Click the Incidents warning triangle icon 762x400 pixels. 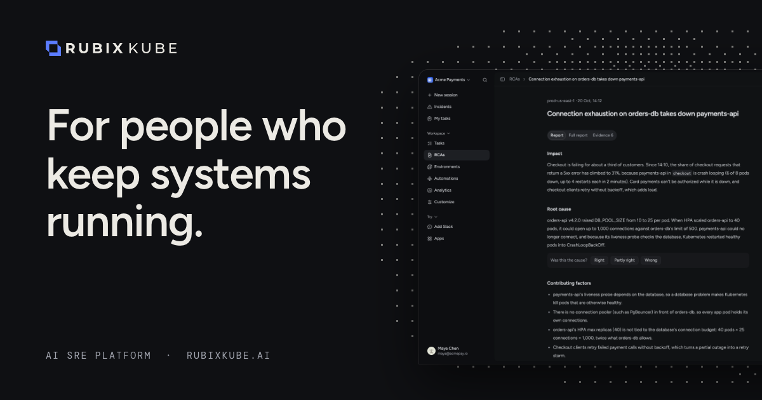(430, 107)
